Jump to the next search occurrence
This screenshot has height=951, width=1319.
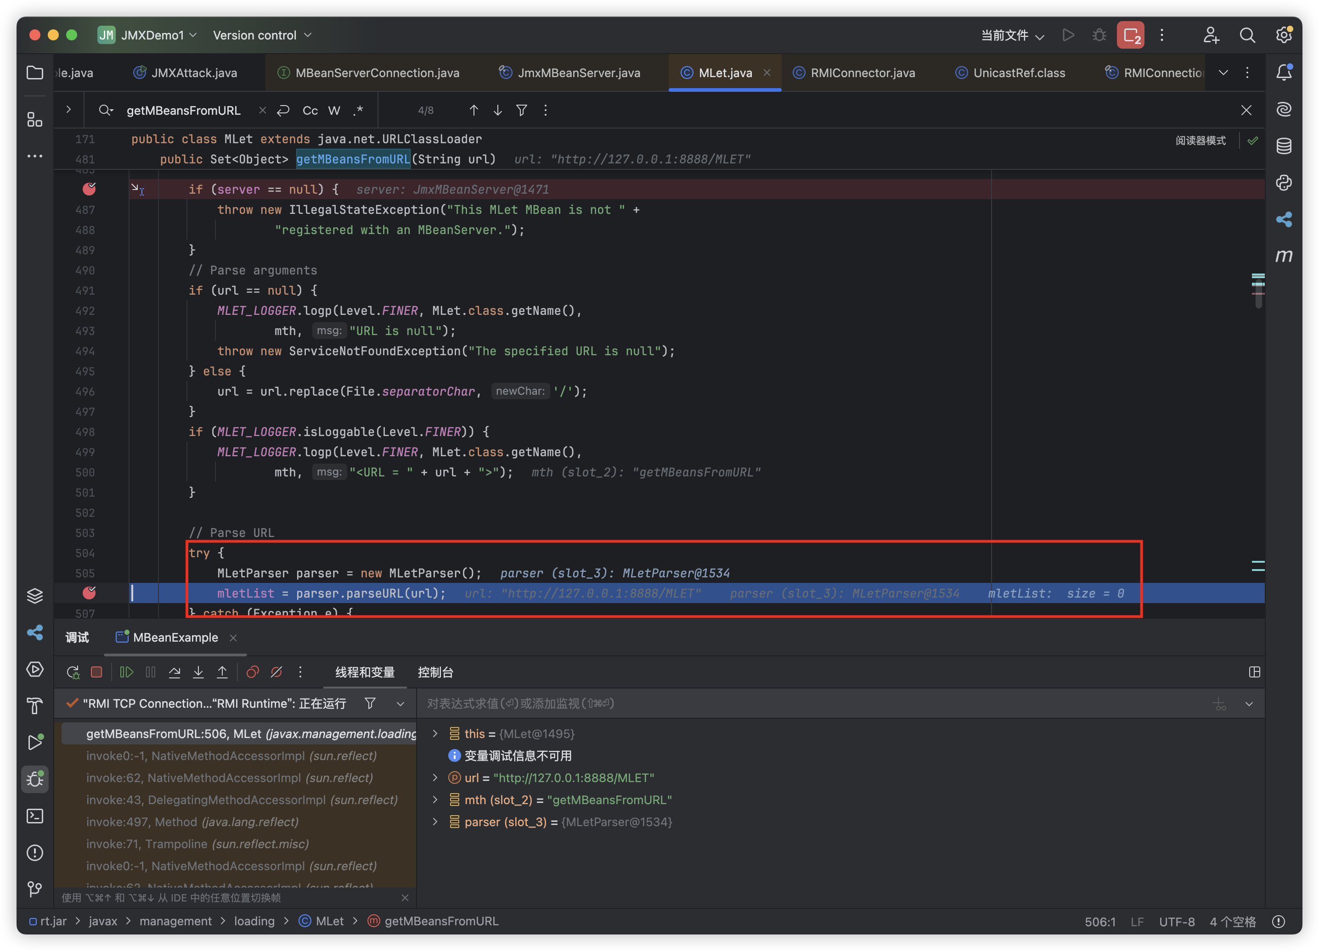(x=498, y=111)
